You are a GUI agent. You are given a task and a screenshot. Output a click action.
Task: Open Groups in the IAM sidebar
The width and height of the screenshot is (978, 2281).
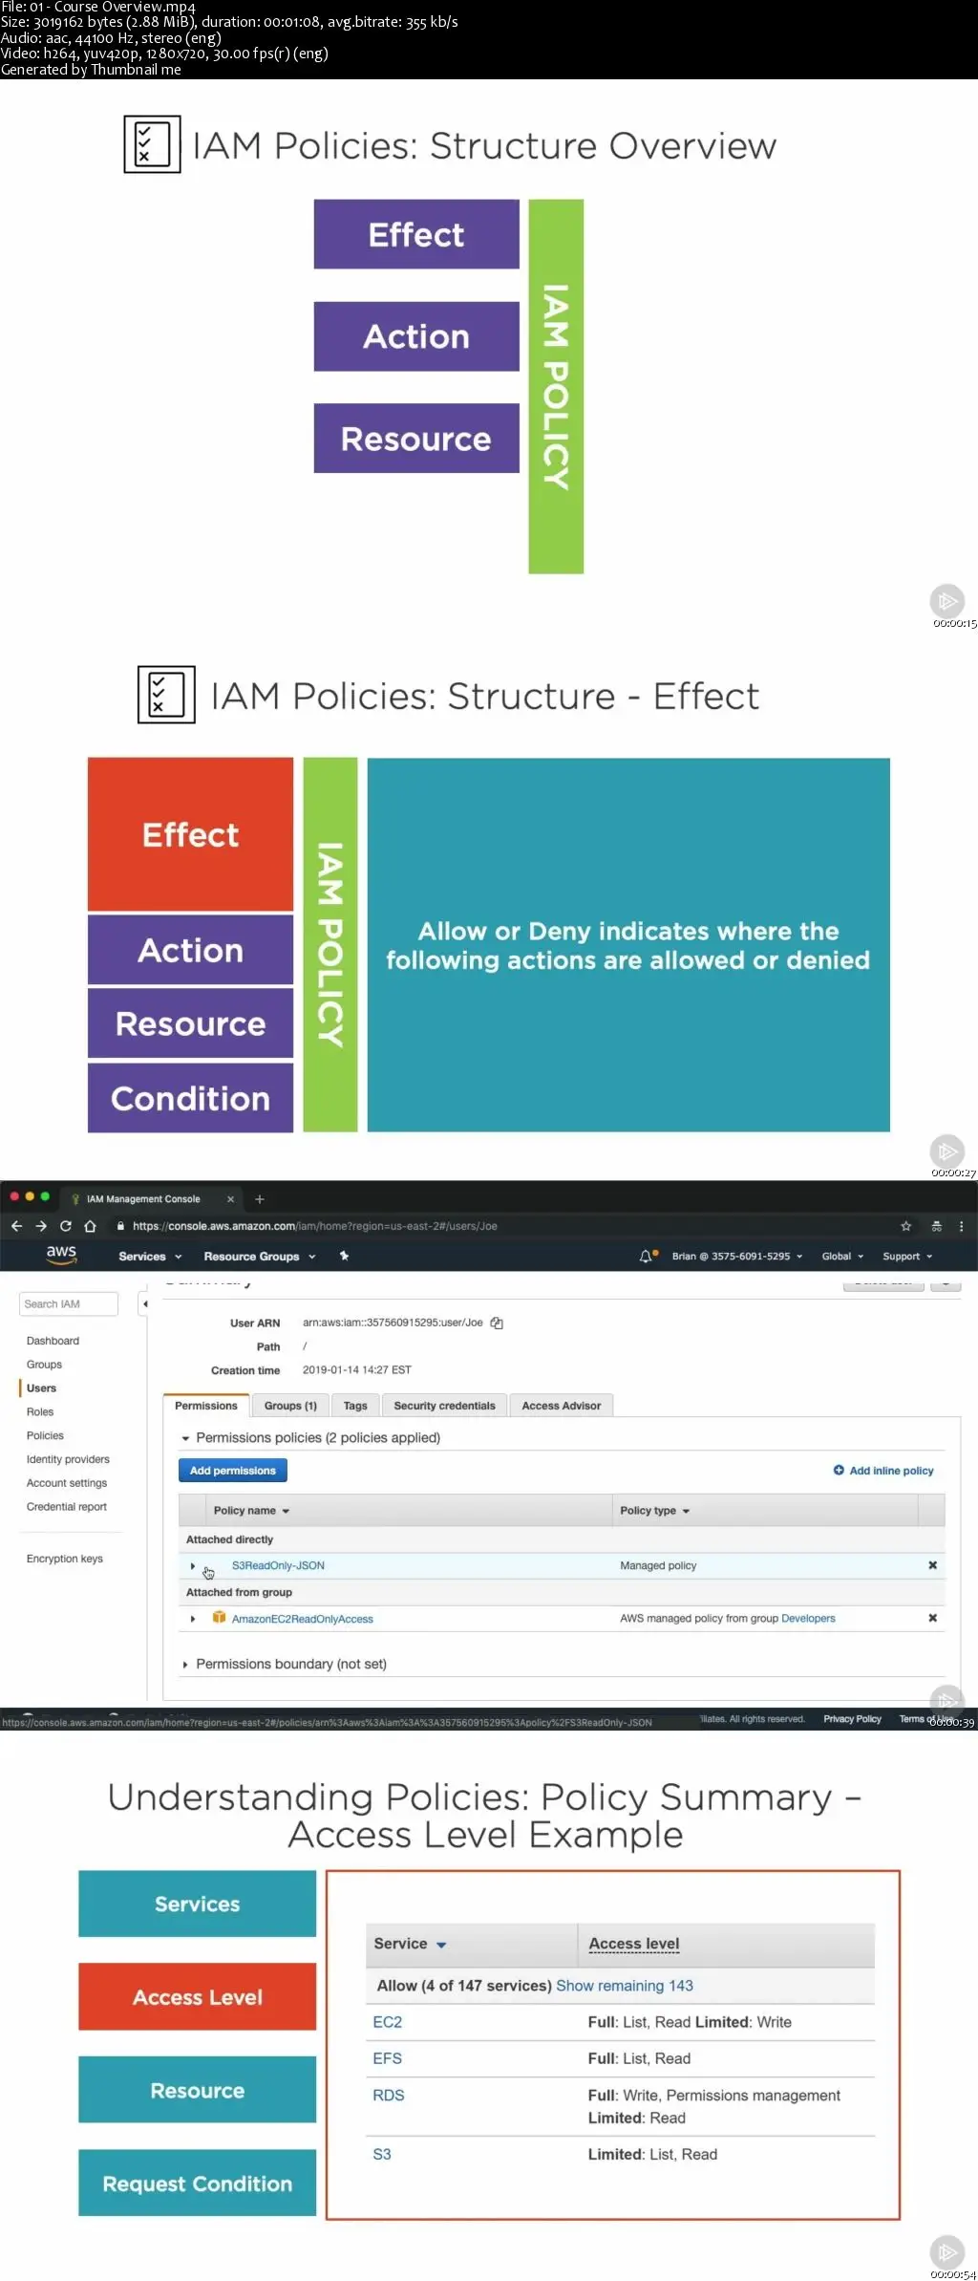point(44,1365)
